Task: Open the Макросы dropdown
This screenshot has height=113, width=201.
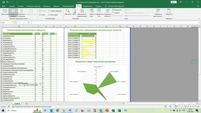Action: point(169,13)
